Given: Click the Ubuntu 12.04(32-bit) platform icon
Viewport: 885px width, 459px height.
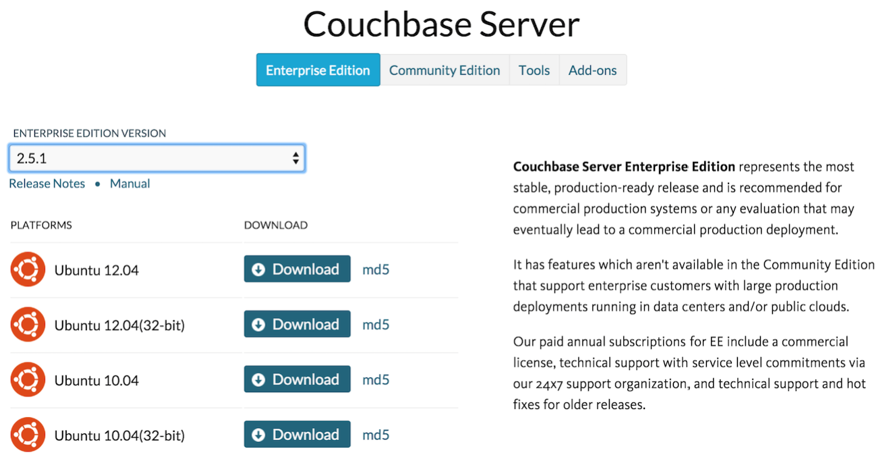Looking at the screenshot, I should point(28,324).
